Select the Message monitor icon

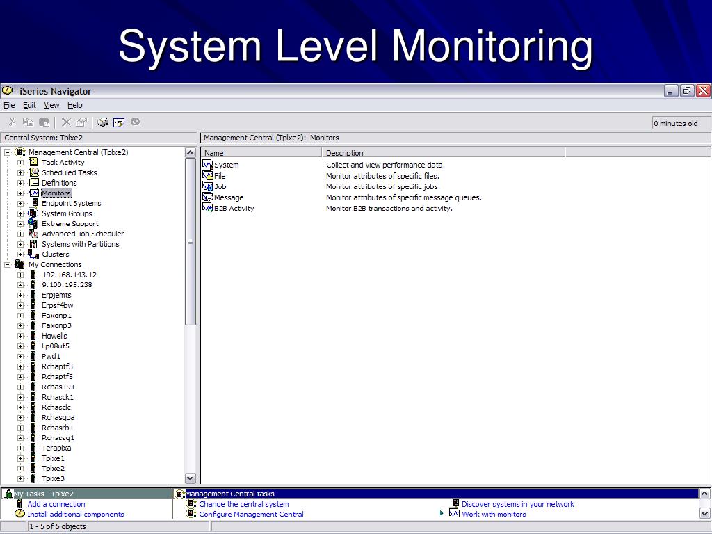[208, 197]
